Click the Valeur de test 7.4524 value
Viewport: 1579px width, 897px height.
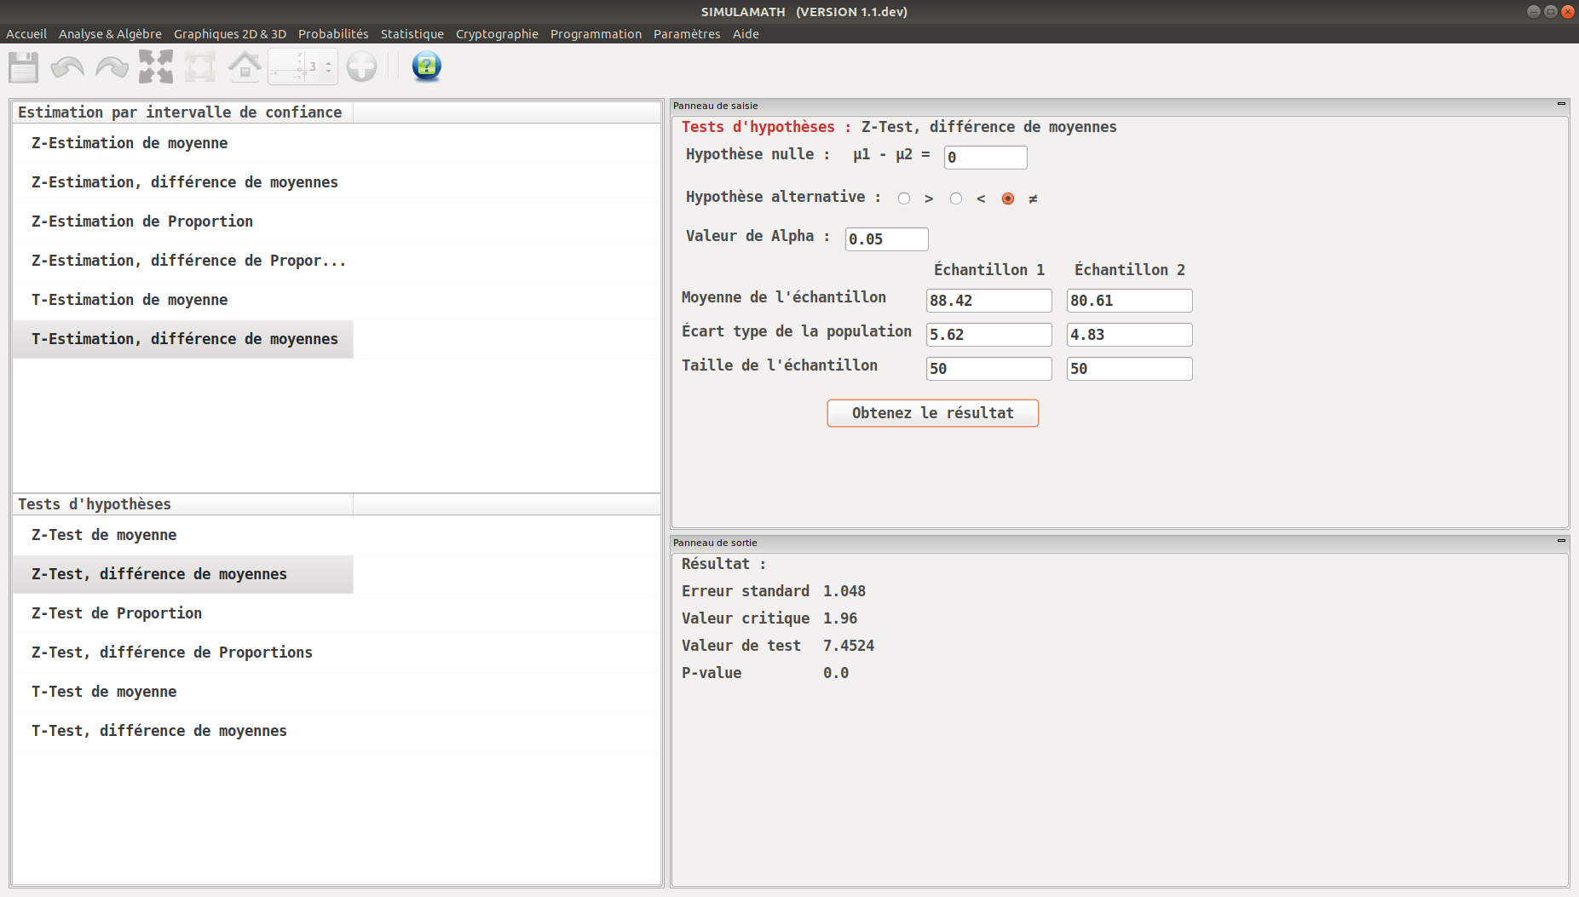click(x=849, y=646)
